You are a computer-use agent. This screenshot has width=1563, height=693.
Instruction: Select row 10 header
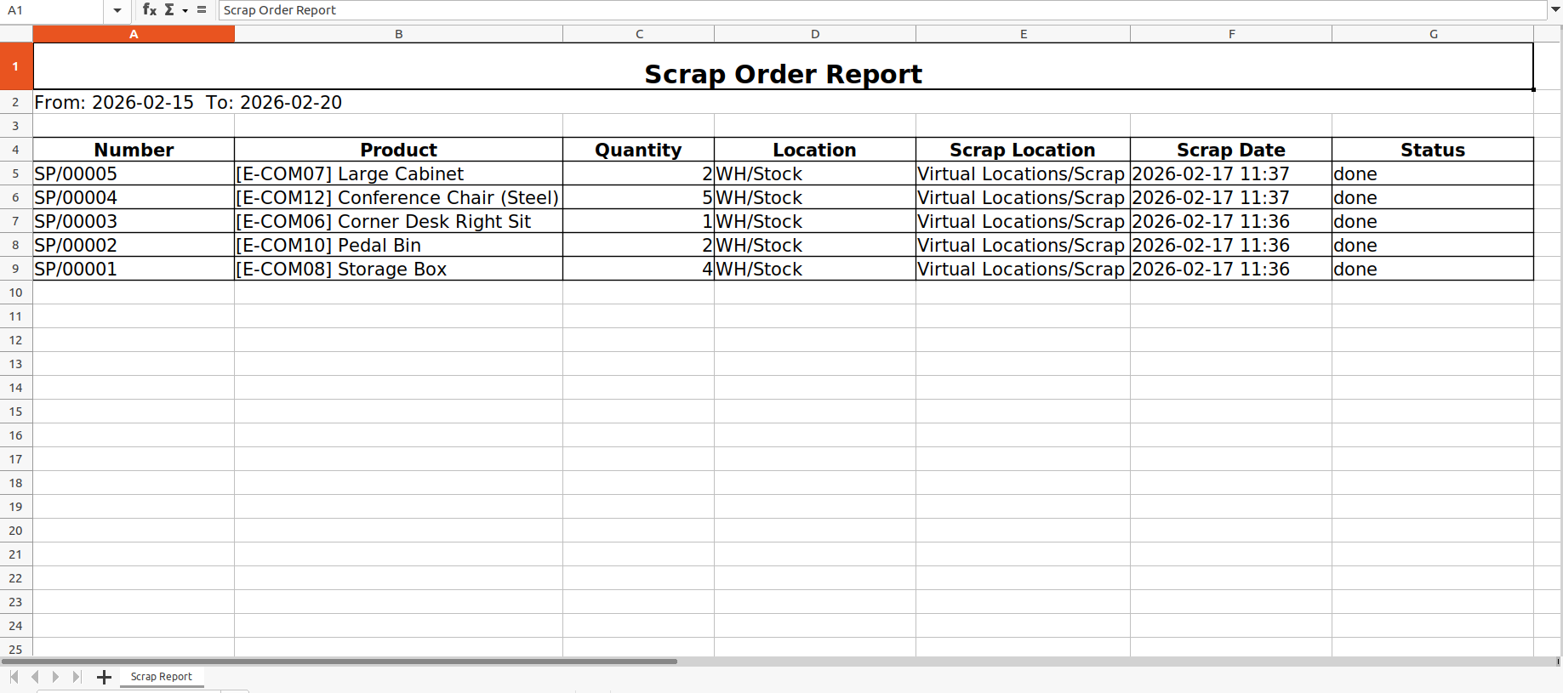pos(16,293)
